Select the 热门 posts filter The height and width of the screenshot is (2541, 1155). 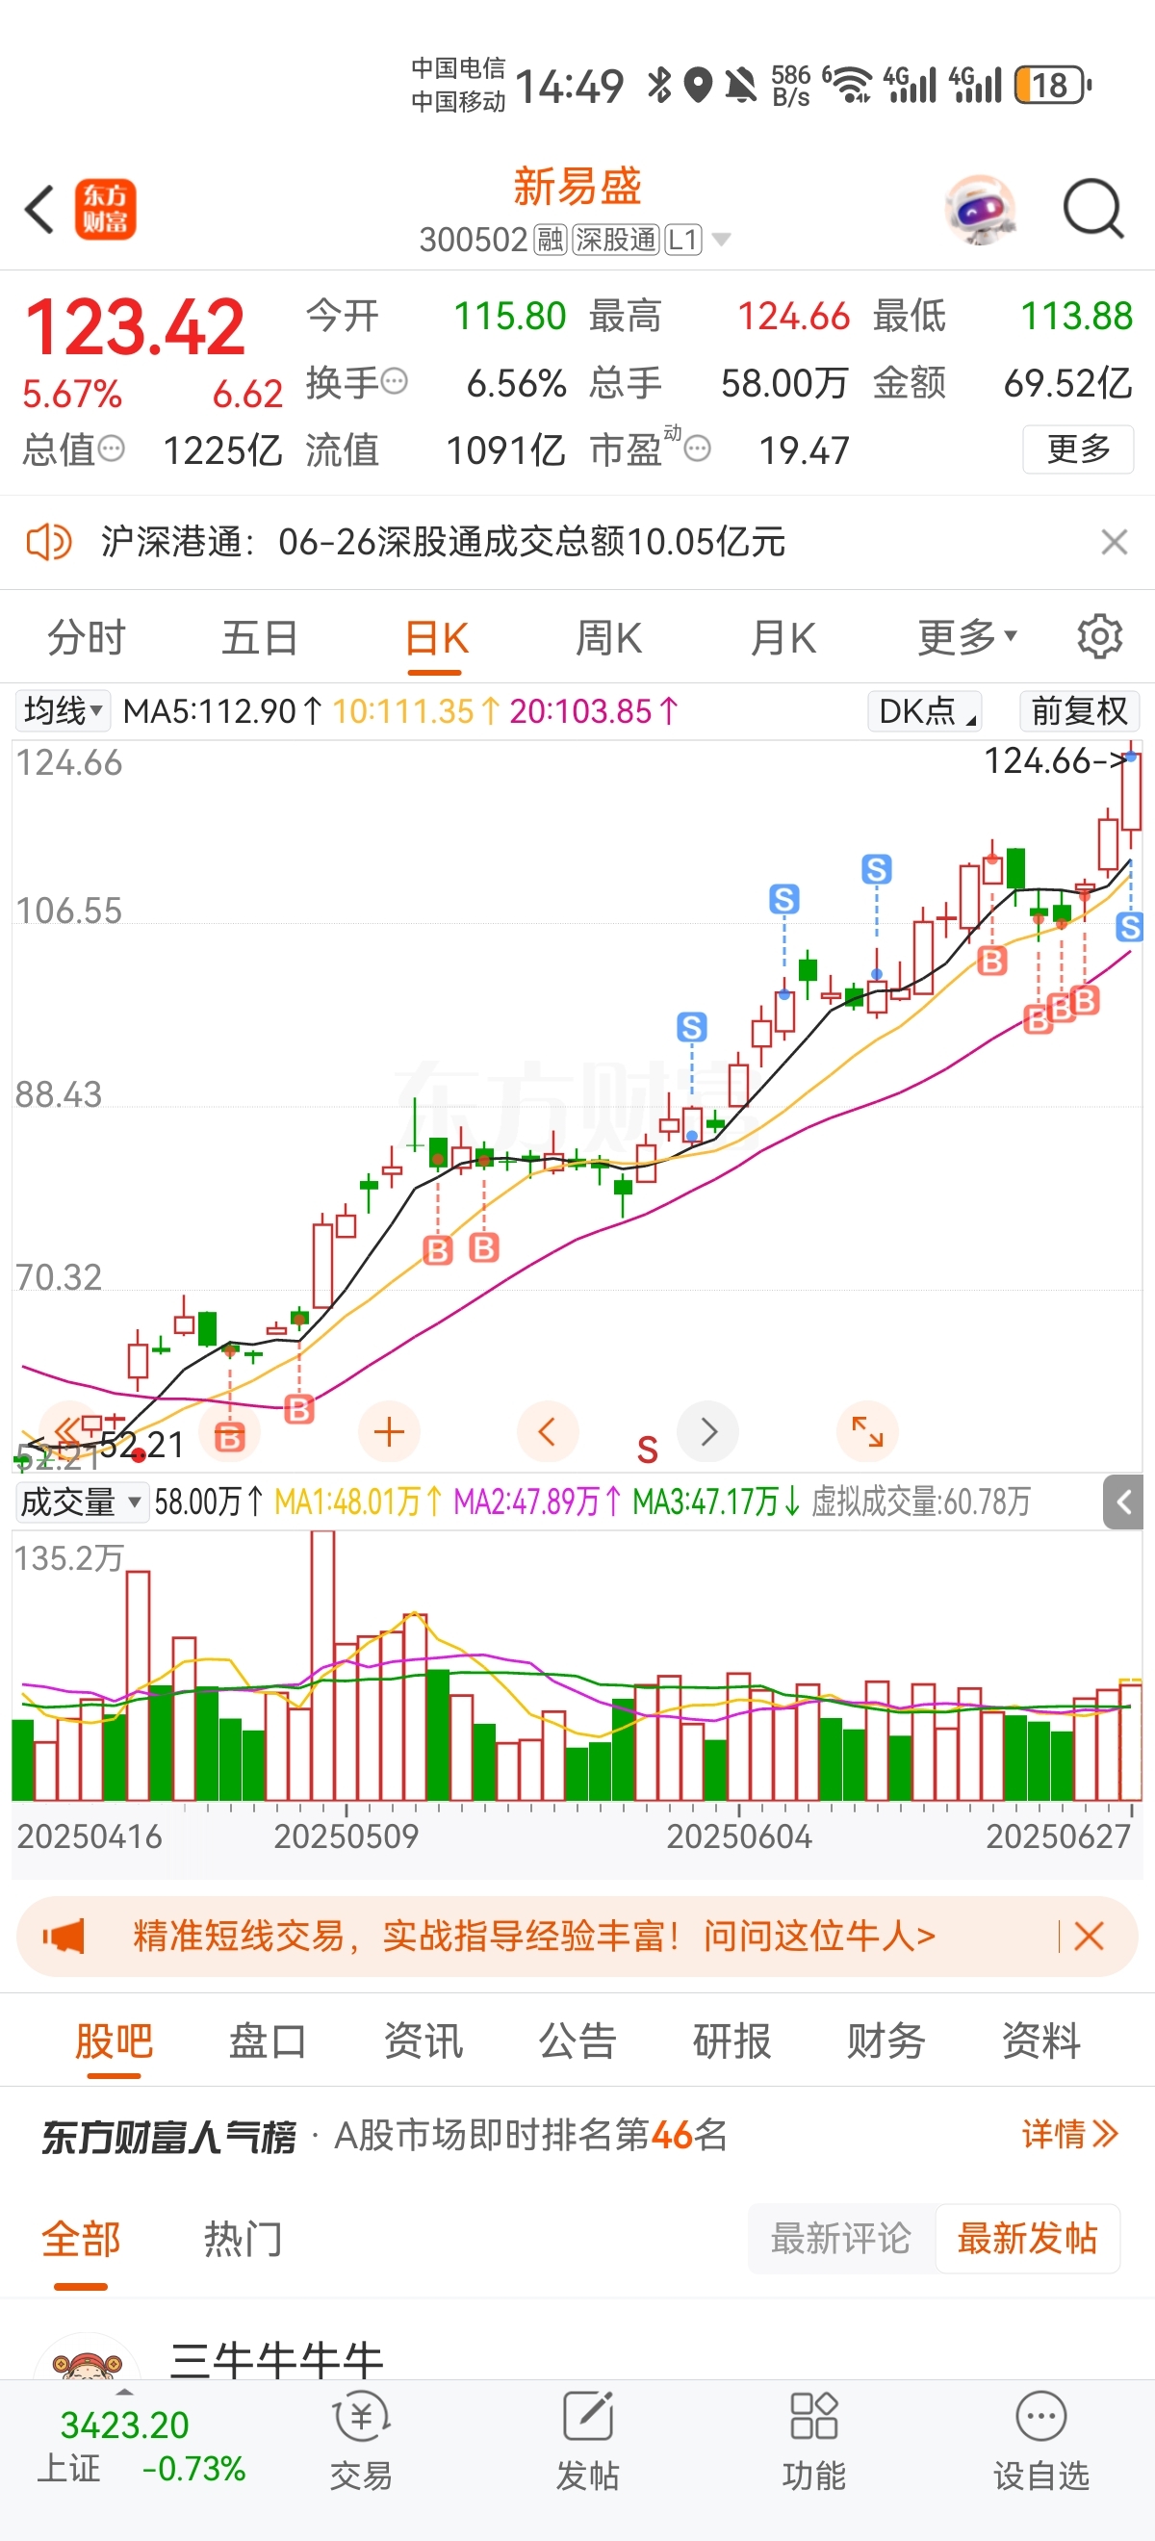pos(243,2238)
